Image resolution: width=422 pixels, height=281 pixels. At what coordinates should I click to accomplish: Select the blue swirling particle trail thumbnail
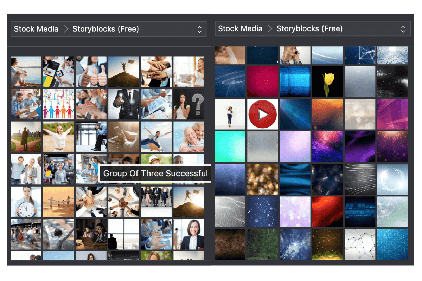(230, 81)
